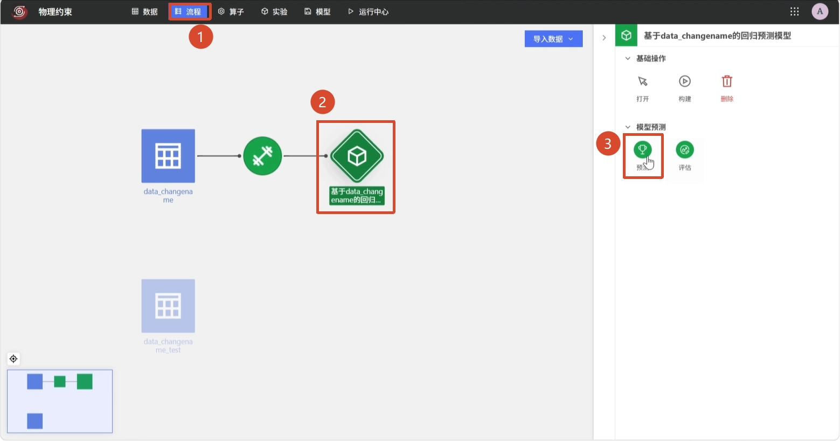Click the 导入数据 dropdown button
840x441 pixels.
pyautogui.click(x=553, y=39)
